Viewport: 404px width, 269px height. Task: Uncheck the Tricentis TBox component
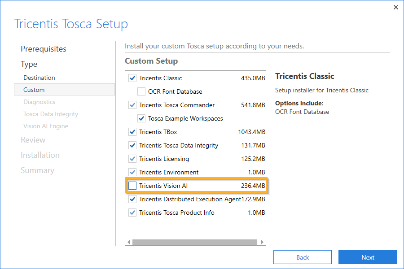tap(132, 132)
